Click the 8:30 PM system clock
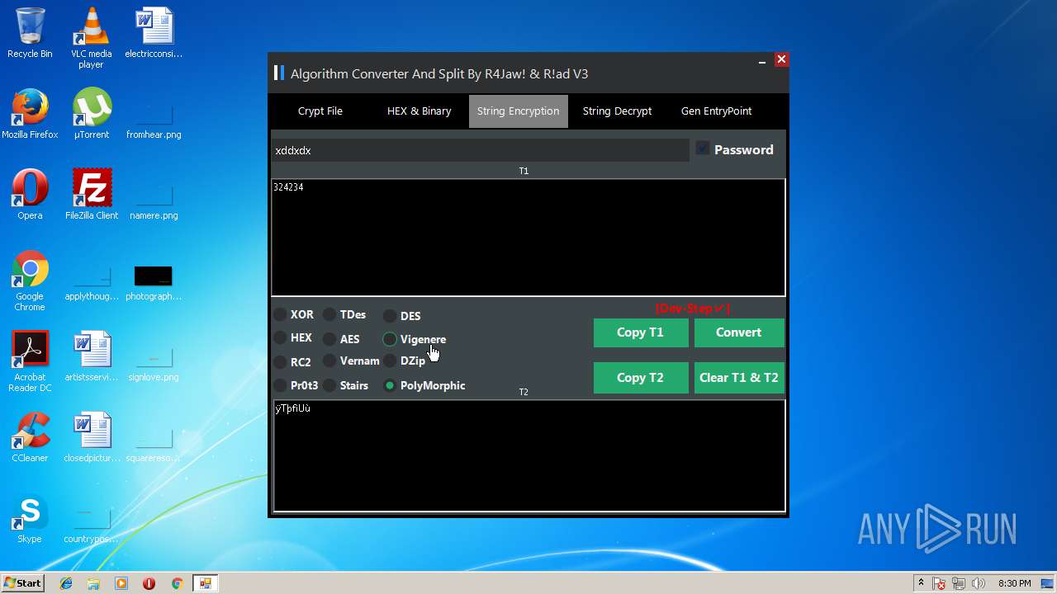Screen dimensions: 1057x594 1014,583
